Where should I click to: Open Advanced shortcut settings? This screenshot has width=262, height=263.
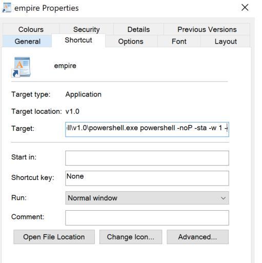point(197,237)
